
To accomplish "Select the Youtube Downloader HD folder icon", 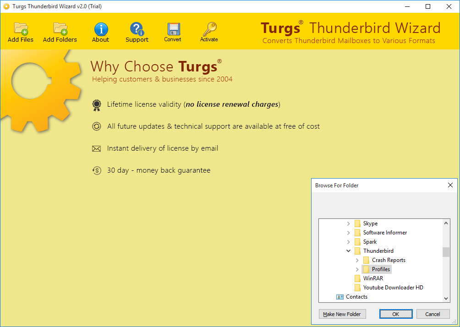I will click(x=357, y=288).
